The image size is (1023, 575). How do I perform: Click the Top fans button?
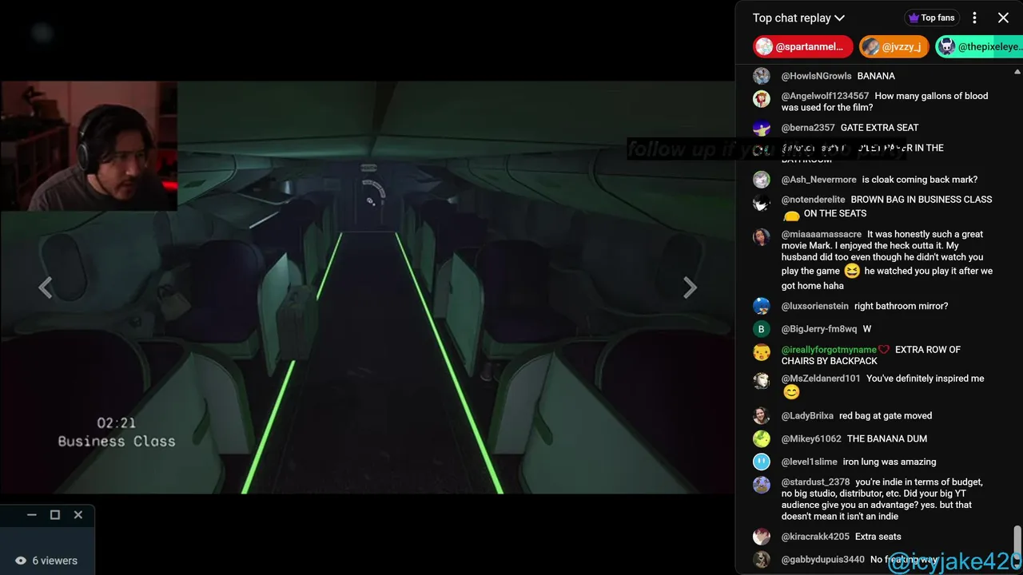(930, 18)
